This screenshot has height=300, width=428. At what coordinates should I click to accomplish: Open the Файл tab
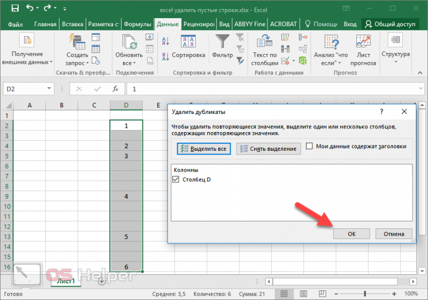pos(16,24)
